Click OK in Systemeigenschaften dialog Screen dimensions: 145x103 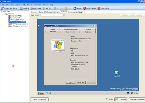[70, 82]
